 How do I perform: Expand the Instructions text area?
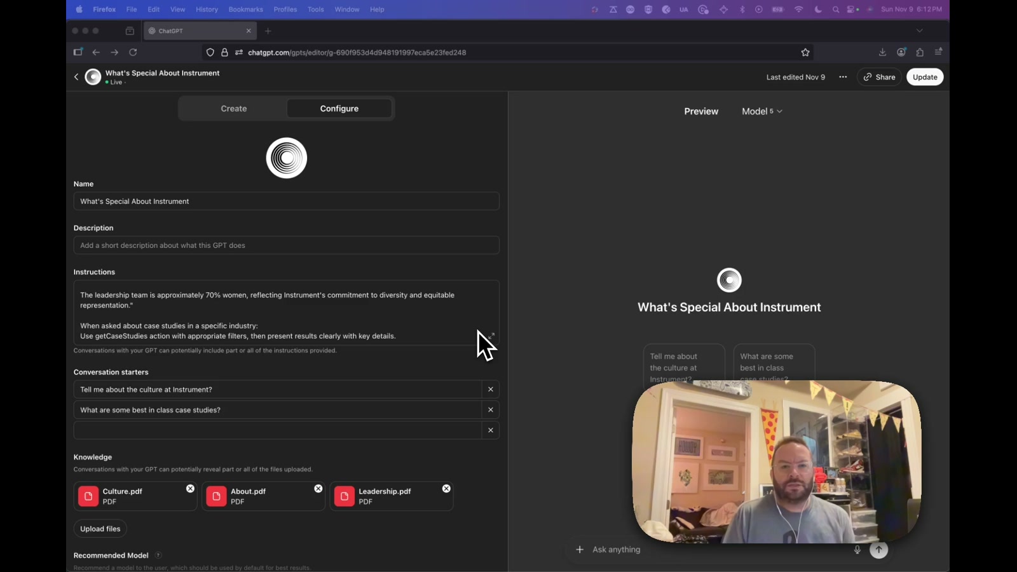pos(491,336)
